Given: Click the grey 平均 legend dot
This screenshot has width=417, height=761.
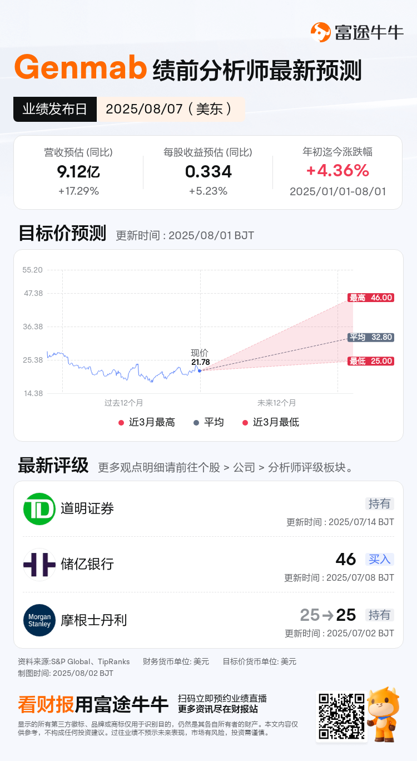Looking at the screenshot, I should [x=196, y=423].
